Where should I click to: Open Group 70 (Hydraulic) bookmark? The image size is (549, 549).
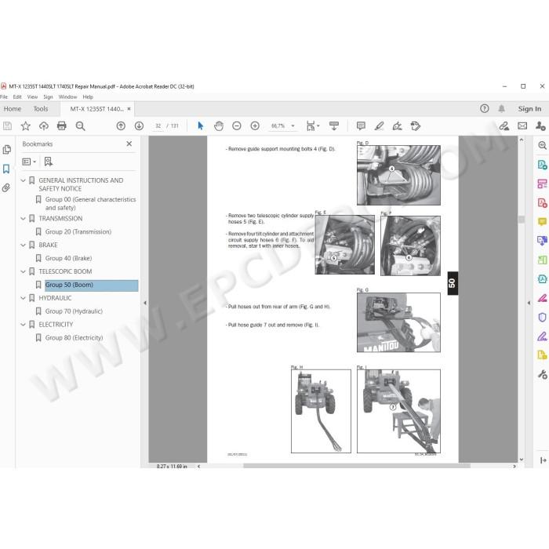click(x=74, y=311)
